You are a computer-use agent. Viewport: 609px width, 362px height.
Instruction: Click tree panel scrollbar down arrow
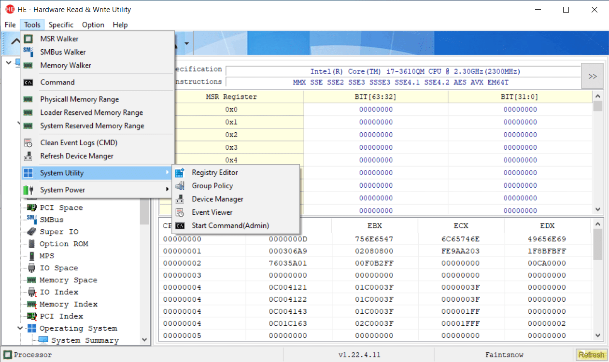point(144,340)
